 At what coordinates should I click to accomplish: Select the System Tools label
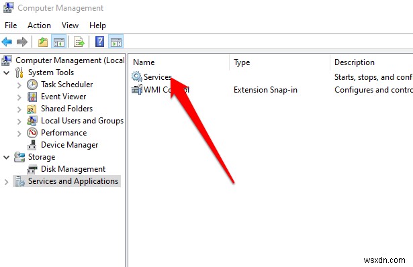pos(51,72)
